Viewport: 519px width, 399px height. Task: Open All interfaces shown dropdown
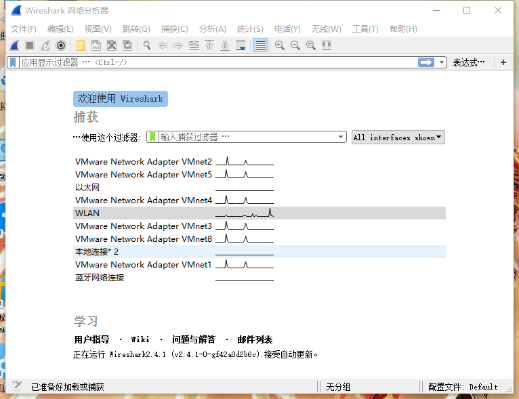pos(398,138)
